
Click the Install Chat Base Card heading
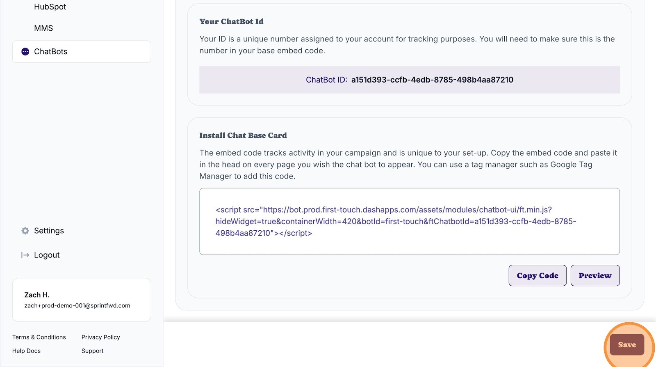[243, 135]
